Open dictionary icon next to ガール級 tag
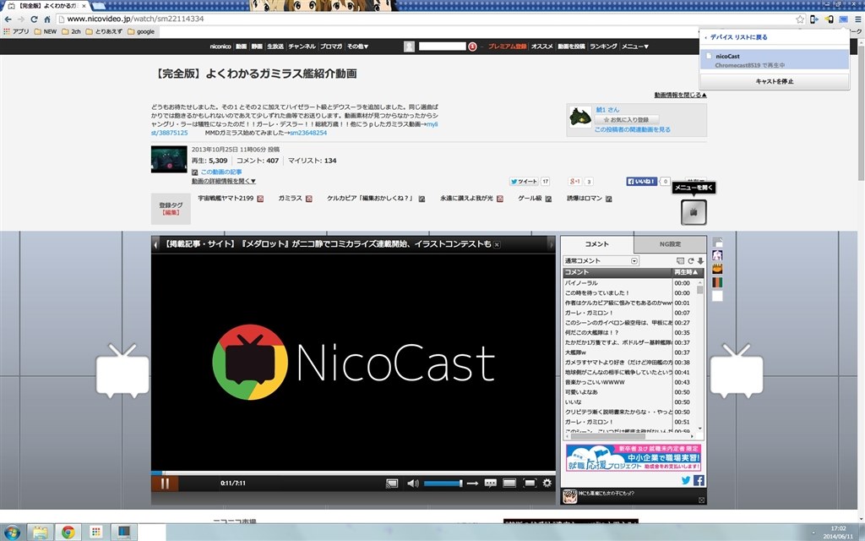Image resolution: width=865 pixels, height=541 pixels. pos(548,199)
